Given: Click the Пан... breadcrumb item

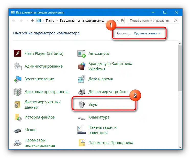Looking at the screenshot, I should (x=50, y=21).
